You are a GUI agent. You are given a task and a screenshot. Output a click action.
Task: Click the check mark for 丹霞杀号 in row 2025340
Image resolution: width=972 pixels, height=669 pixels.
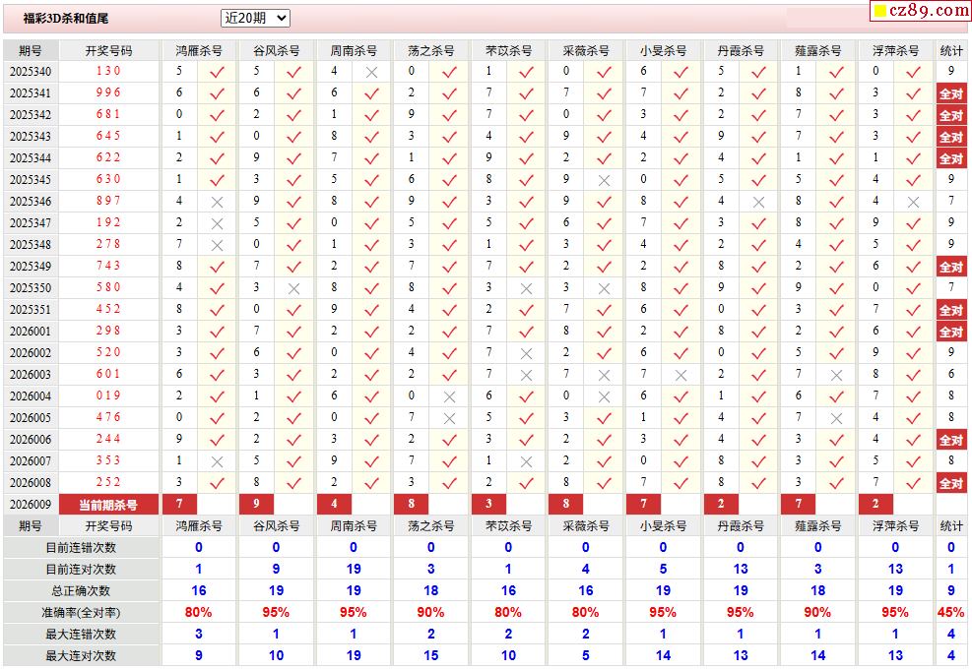pos(758,72)
